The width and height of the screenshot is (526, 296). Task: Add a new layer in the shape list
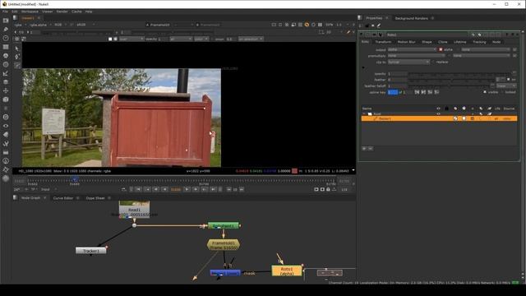364,148
